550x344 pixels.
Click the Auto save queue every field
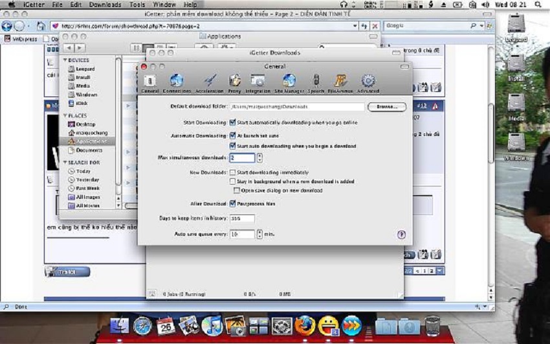(242, 234)
